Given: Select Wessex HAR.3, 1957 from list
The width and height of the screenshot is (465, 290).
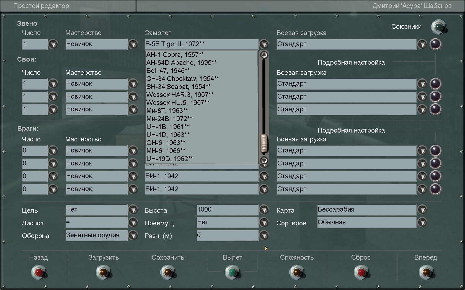Looking at the screenshot, I should coord(201,95).
